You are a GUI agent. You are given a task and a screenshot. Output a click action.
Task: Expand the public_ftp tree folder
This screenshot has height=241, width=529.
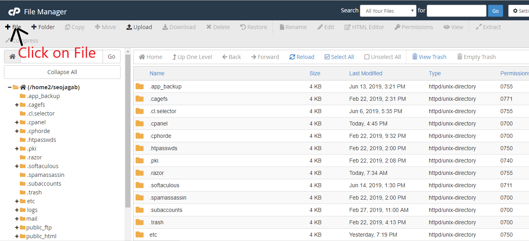17,227
